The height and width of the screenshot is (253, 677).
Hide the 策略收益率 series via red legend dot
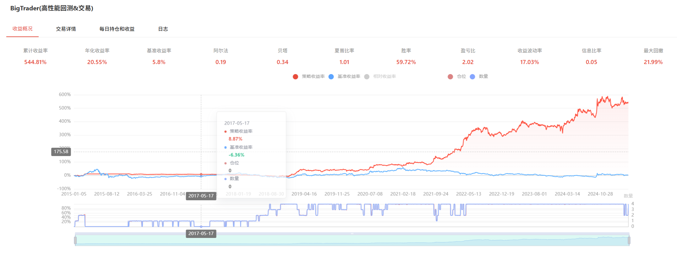click(x=295, y=77)
